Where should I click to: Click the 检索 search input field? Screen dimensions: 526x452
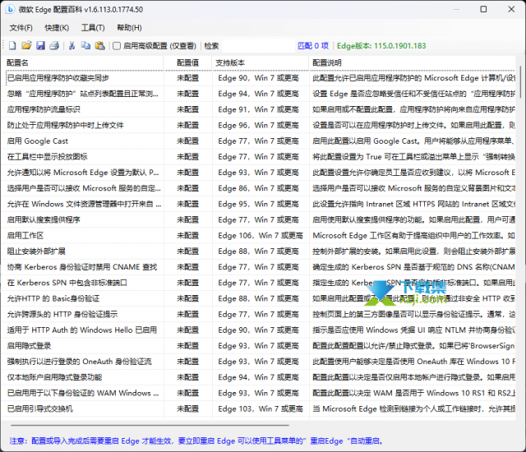(x=258, y=46)
